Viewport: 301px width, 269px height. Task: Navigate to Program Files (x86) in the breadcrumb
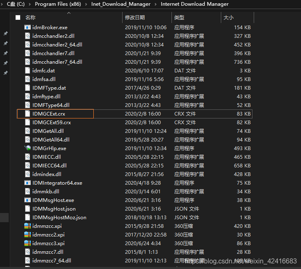58,4
